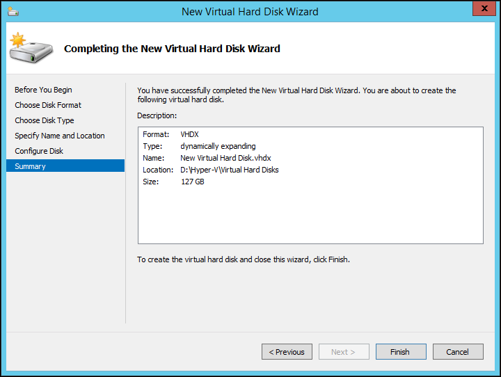This screenshot has width=501, height=377.
Task: Switch to the Configure Disk step
Action: click(39, 151)
